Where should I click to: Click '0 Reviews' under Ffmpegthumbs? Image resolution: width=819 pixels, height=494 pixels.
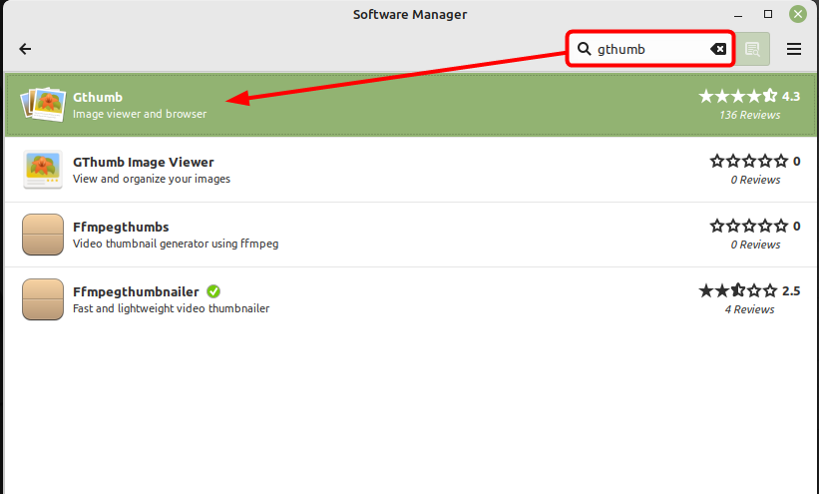click(755, 245)
